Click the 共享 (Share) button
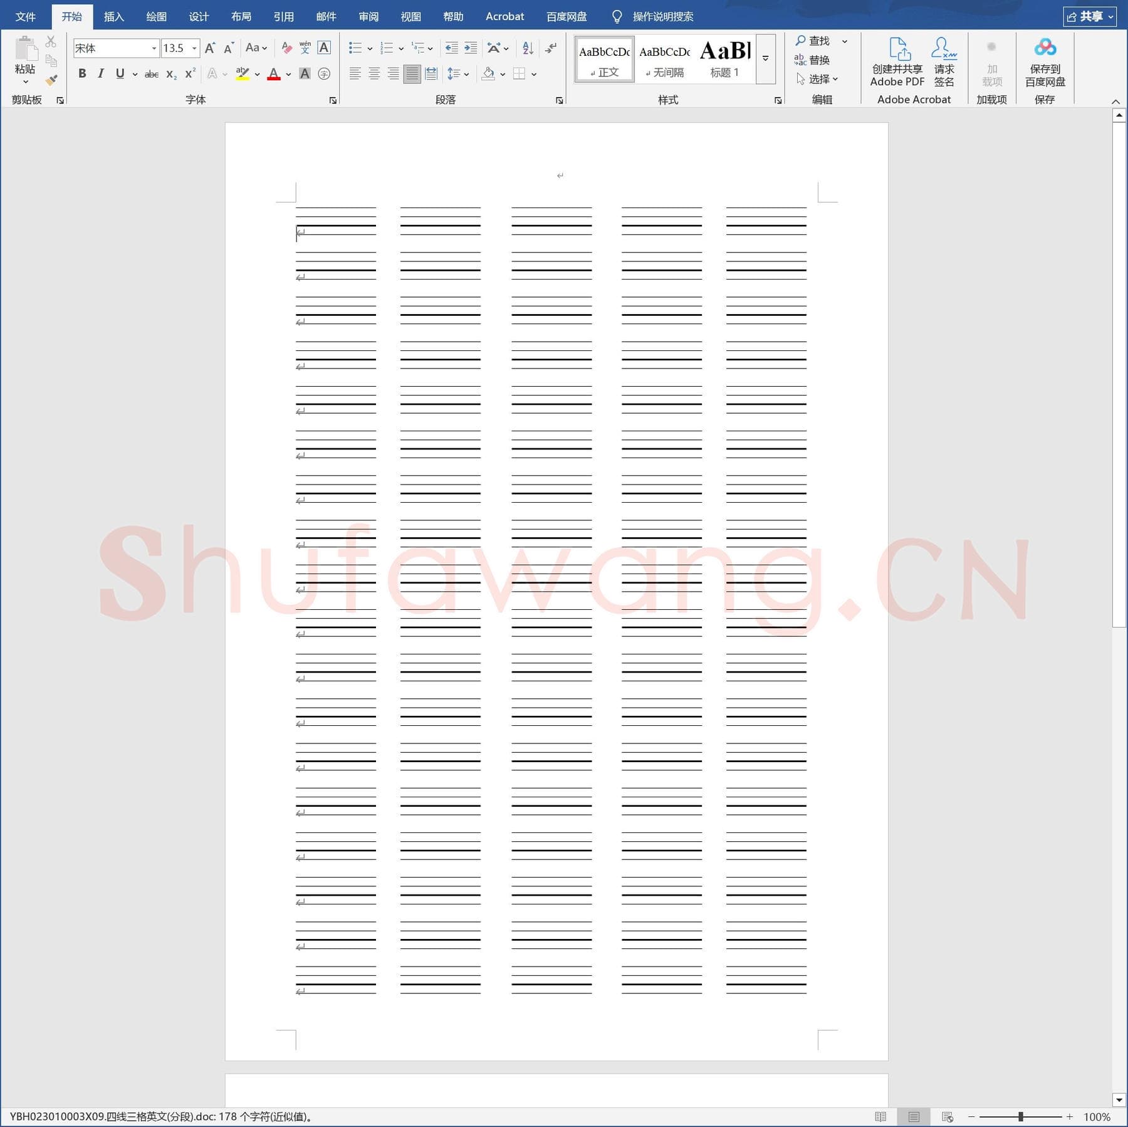Viewport: 1128px width, 1127px height. [1090, 16]
